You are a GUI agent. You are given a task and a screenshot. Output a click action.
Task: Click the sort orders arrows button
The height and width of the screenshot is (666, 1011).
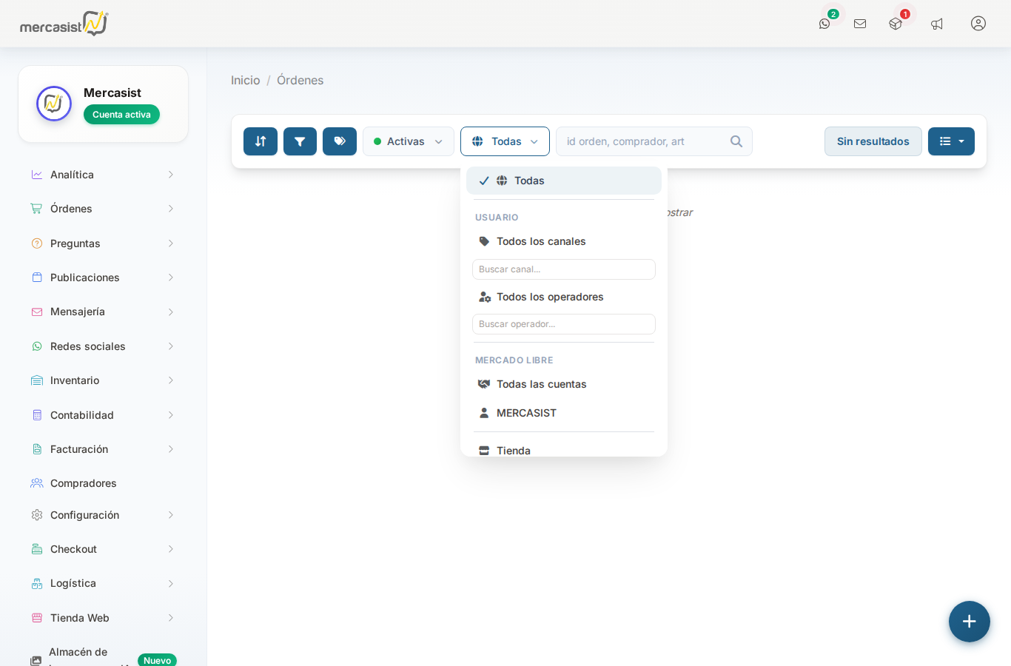coord(261,141)
